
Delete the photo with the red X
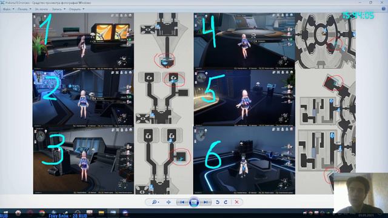[x=236, y=202]
